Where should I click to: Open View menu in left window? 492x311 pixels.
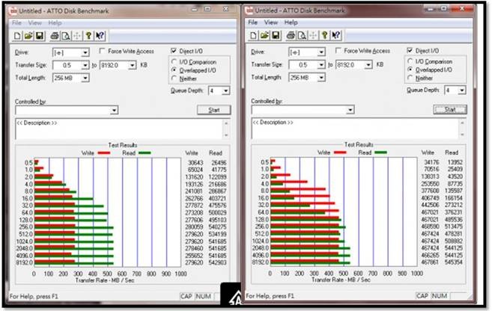(x=35, y=23)
